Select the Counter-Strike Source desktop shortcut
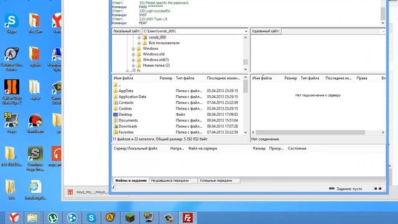 [11, 59]
